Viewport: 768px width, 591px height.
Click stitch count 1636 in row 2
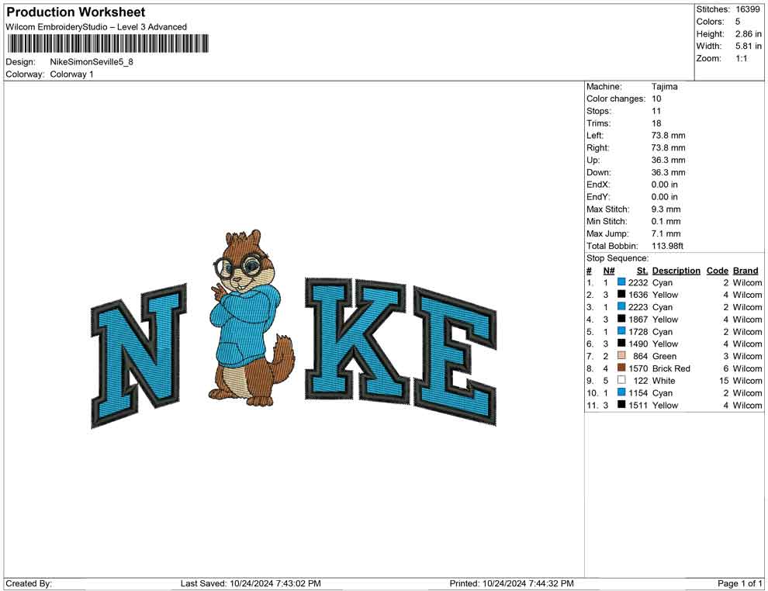click(x=638, y=295)
